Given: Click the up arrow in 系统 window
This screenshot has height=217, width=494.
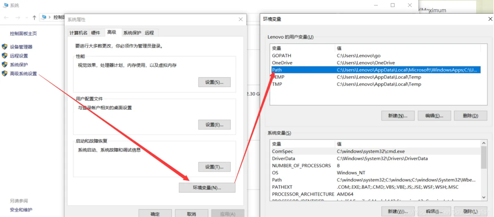Looking at the screenshot, I should coord(34,18).
